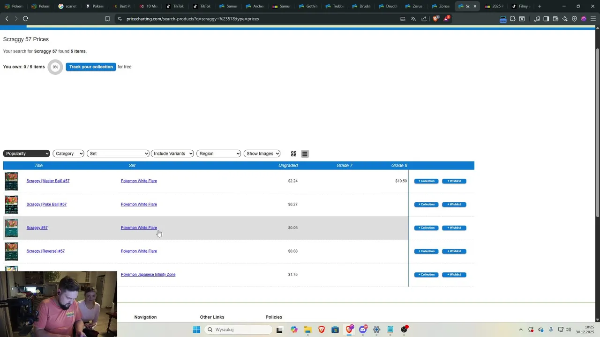Click the $1.75 ungraded price

coord(293,275)
